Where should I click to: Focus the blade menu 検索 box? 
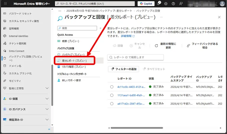coord(77,28)
